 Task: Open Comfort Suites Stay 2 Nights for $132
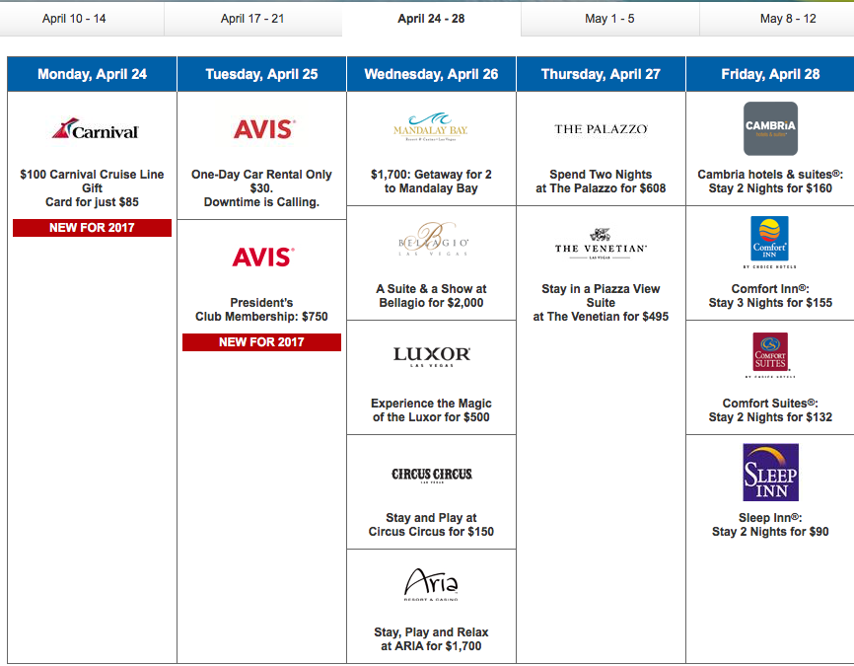[x=770, y=410]
